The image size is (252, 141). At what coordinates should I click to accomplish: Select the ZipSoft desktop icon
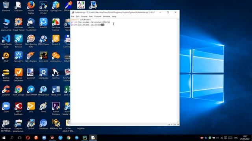(31, 124)
